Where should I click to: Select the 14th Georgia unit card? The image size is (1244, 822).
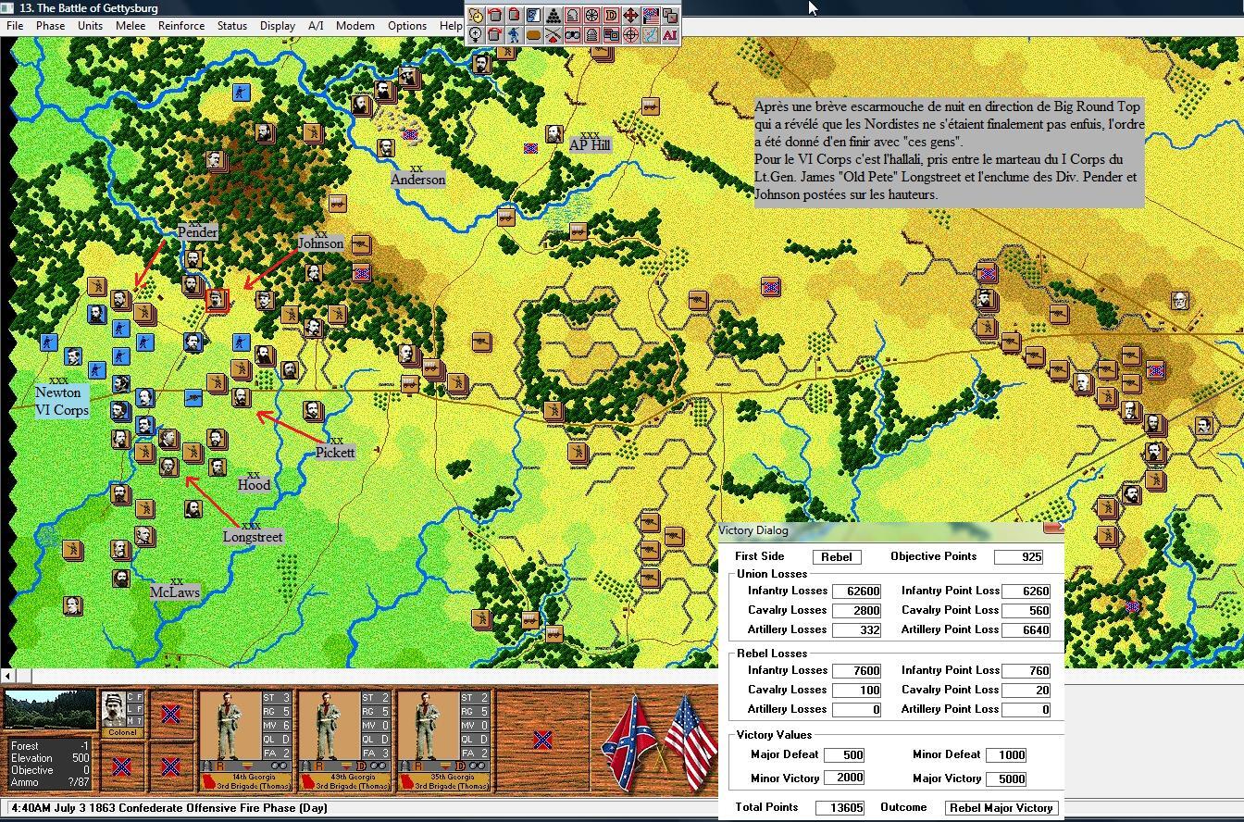(x=246, y=741)
